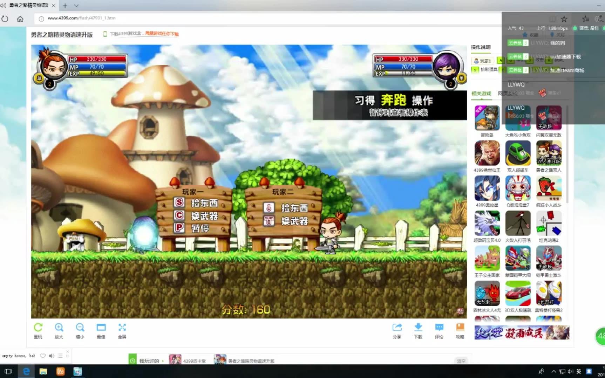Open the 坦克动荡2 game thumbnail

pyautogui.click(x=549, y=224)
